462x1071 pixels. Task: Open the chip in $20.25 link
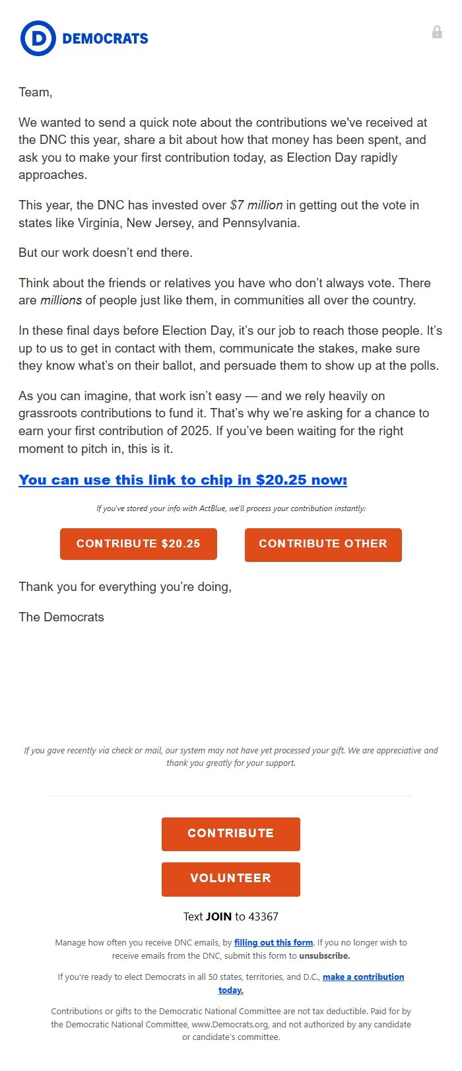tap(182, 480)
